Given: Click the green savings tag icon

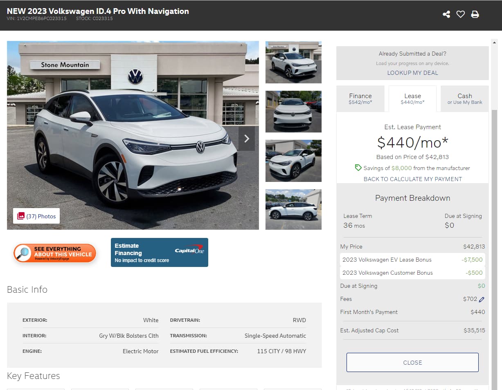Looking at the screenshot, I should coord(358,168).
